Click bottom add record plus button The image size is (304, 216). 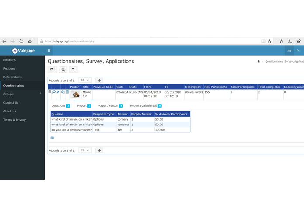click(99, 150)
